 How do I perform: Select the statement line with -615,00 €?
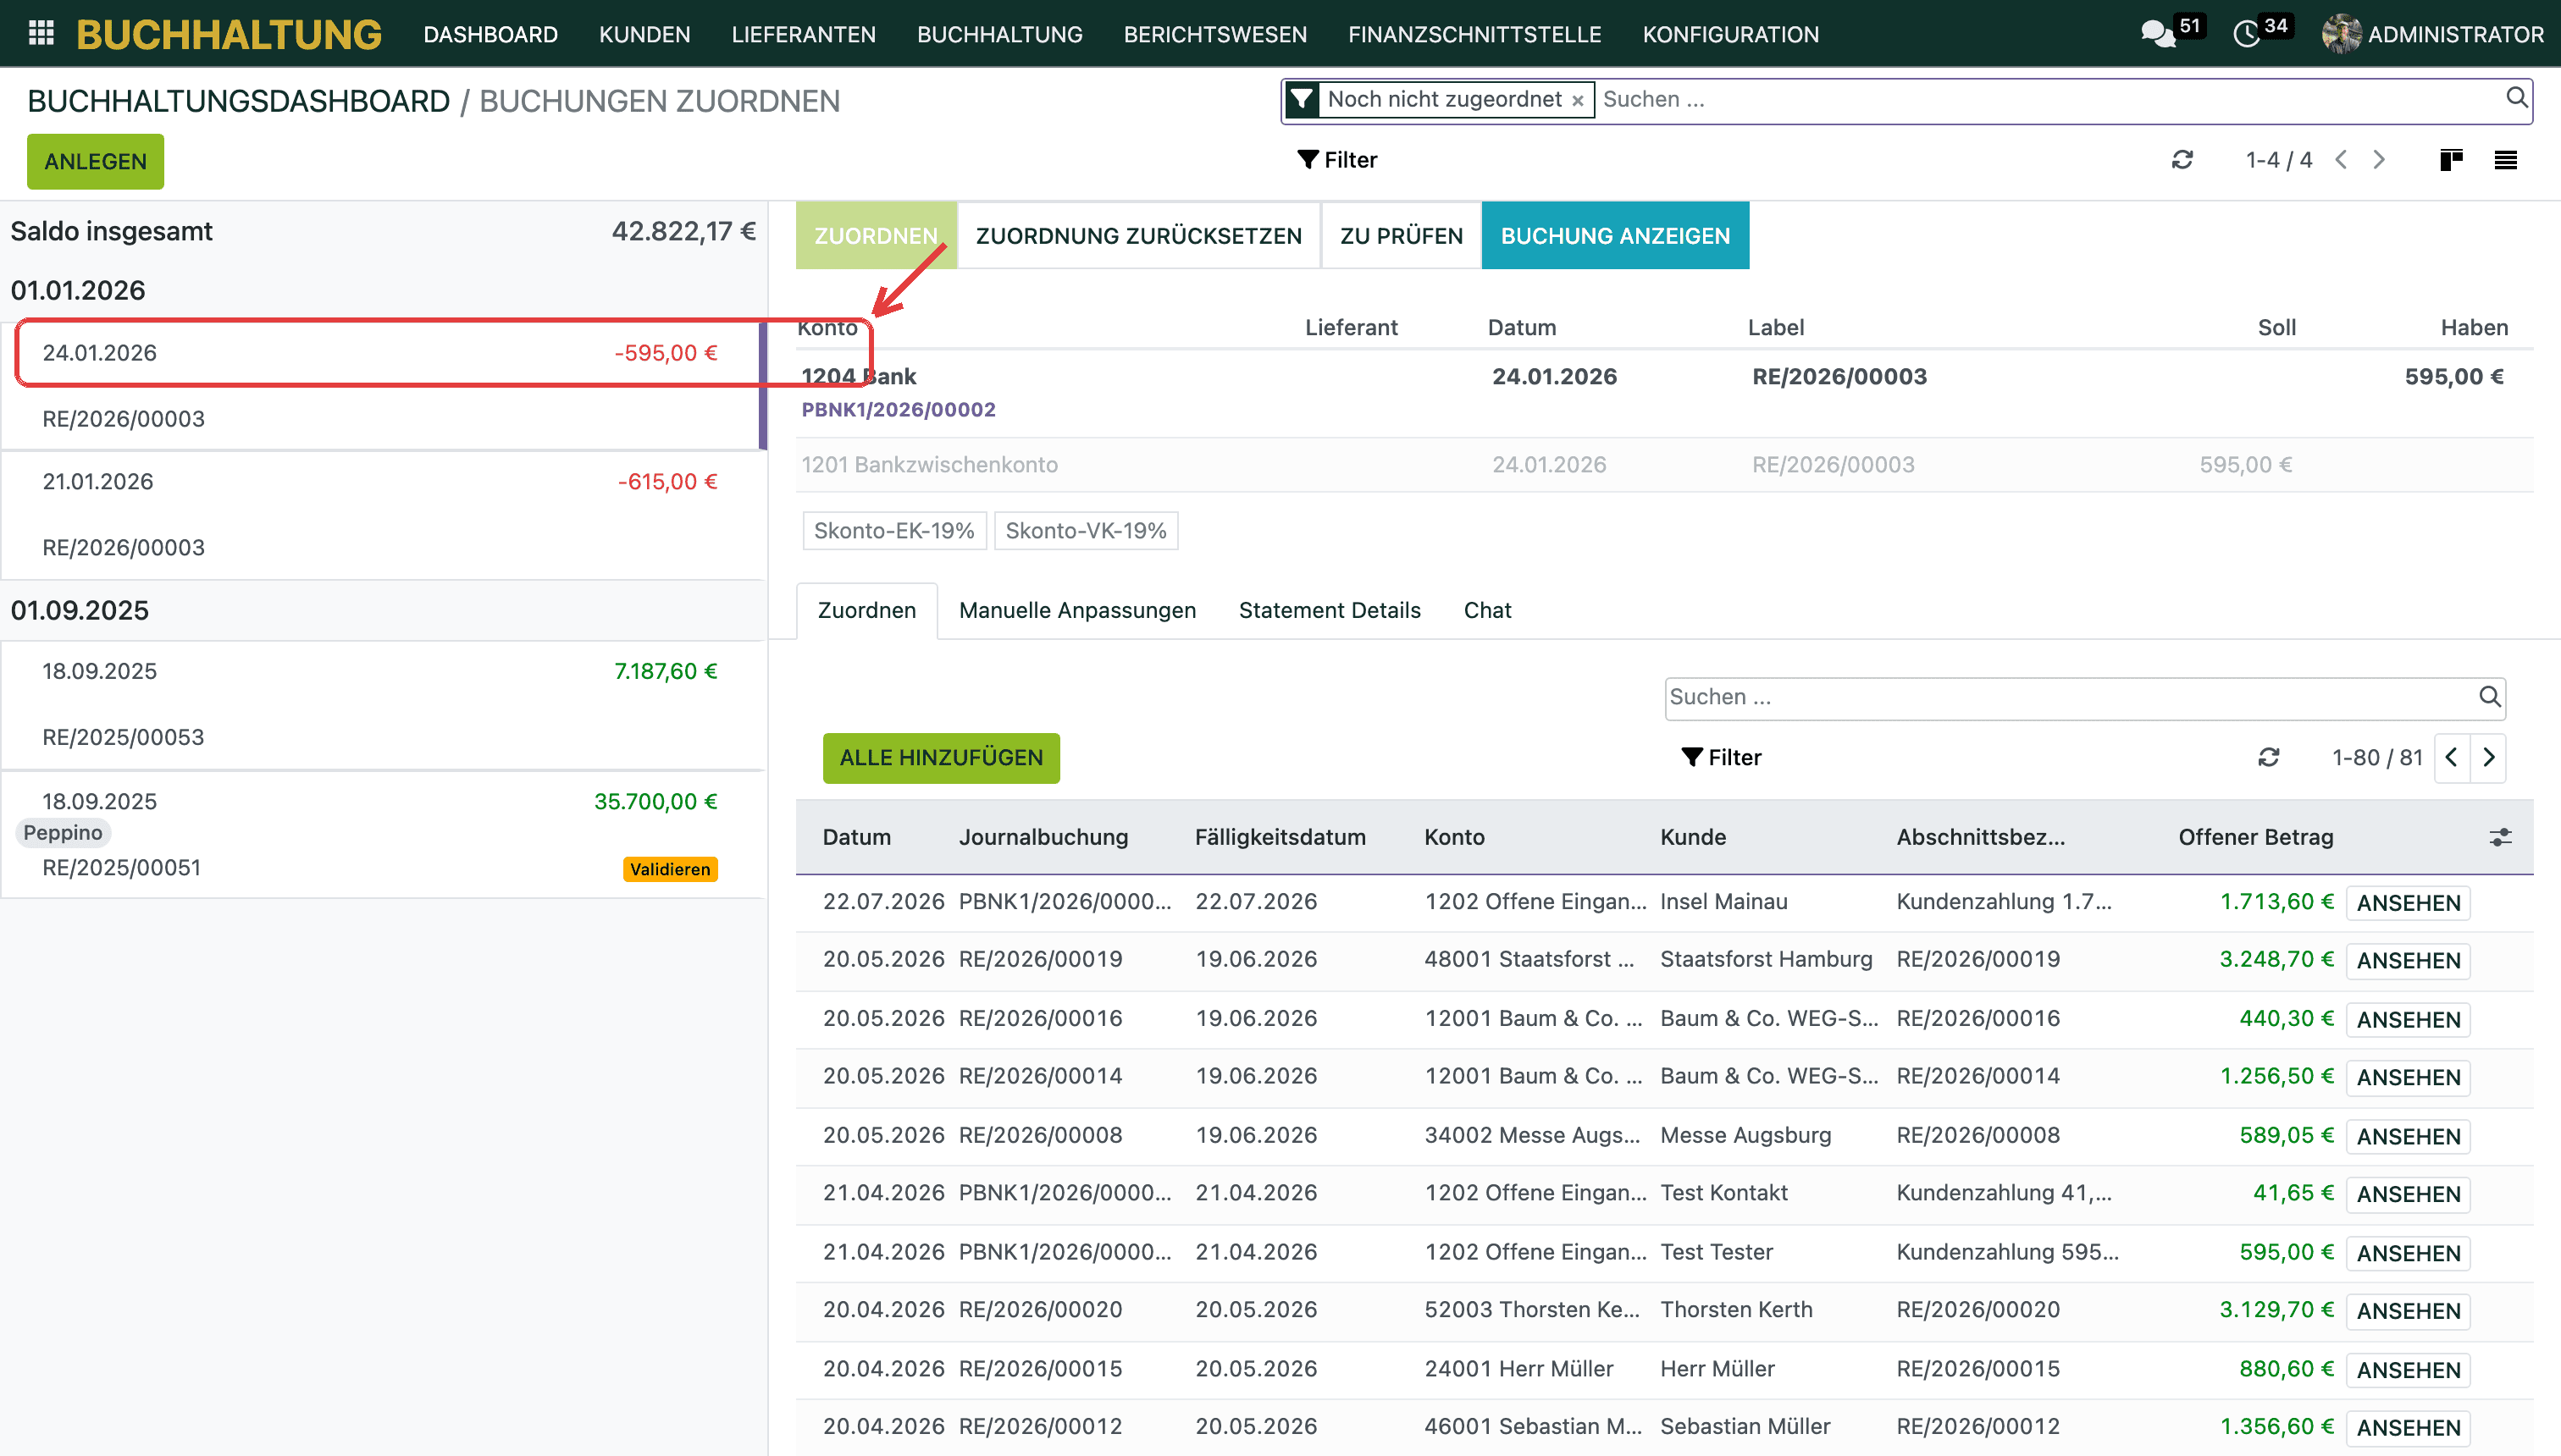coord(381,515)
